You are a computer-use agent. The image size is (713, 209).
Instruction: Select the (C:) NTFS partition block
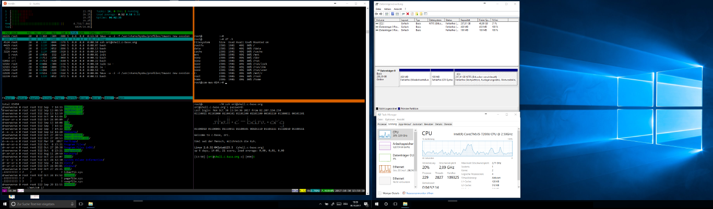pyautogui.click(x=485, y=78)
